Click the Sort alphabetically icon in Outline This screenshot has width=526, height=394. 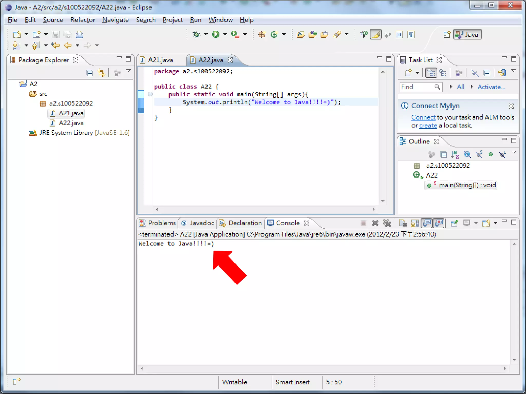[455, 154]
